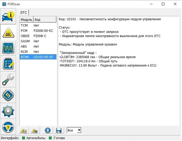This screenshot has height=141, width=182.
Task: Select the BCMii U2101:00-2F row
Action: tap(38, 57)
